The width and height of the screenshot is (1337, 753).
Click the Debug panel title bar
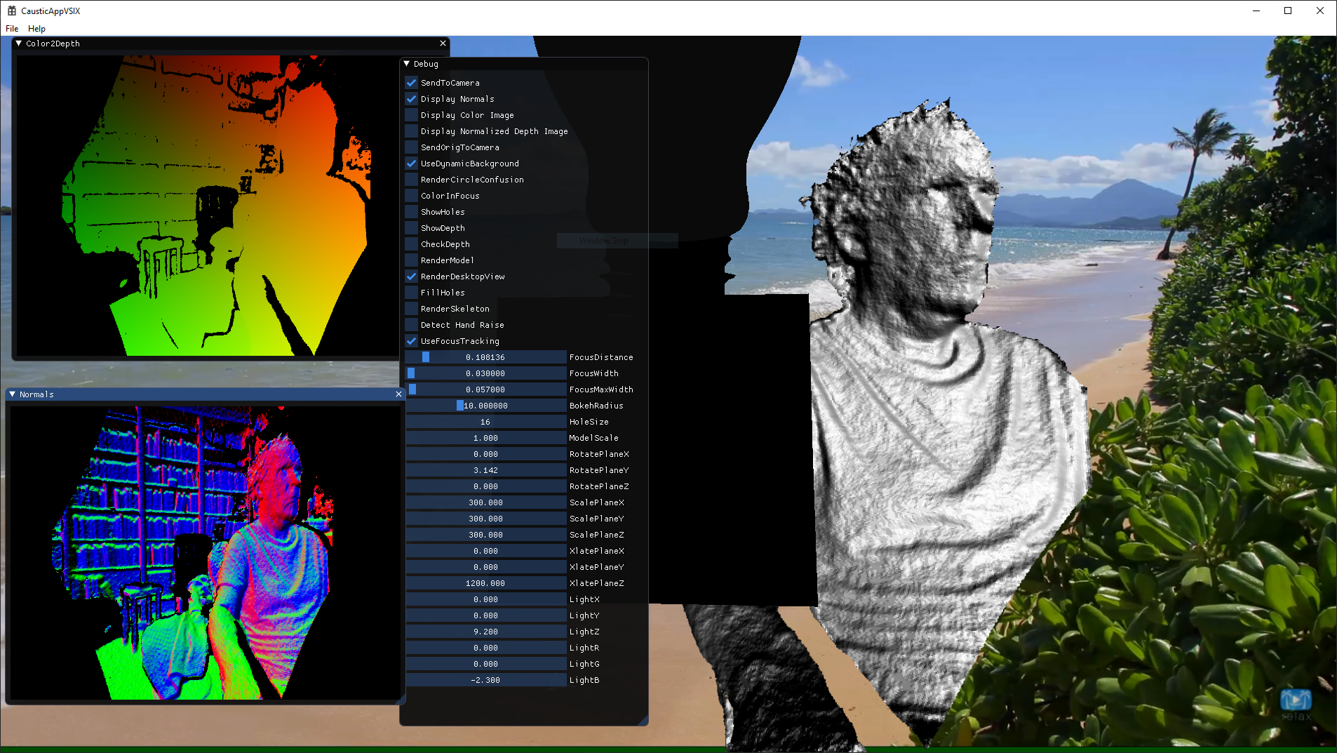click(524, 64)
